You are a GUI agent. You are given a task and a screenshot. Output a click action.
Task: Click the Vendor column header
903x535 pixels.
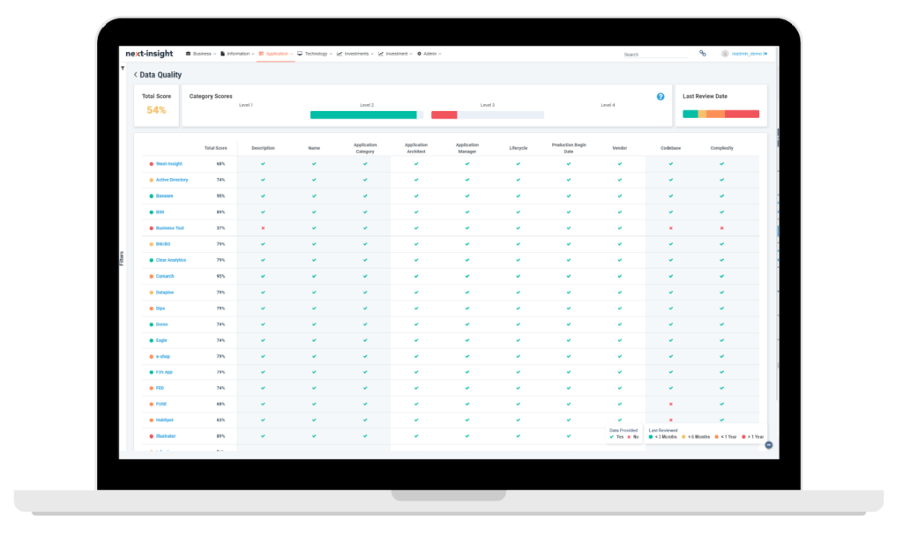[x=620, y=148]
